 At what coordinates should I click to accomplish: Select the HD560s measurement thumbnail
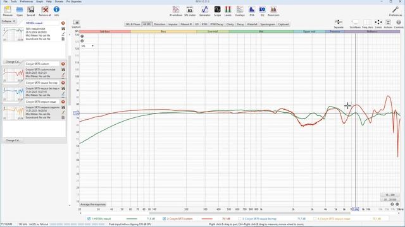pyautogui.click(x=13, y=34)
